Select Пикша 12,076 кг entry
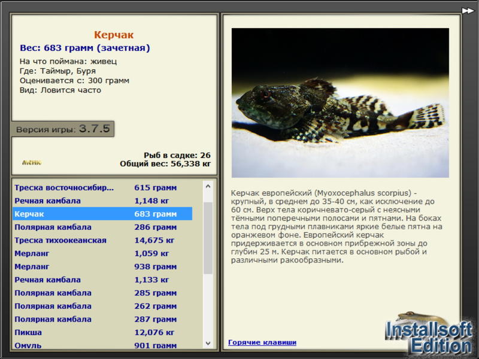 coord(102,332)
